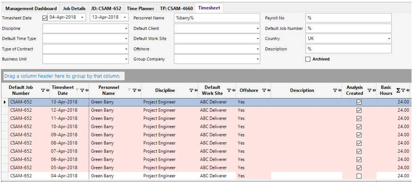Click the Personnel Name field containing %barry%
The width and height of the screenshot is (412, 182).
[x=217, y=18]
